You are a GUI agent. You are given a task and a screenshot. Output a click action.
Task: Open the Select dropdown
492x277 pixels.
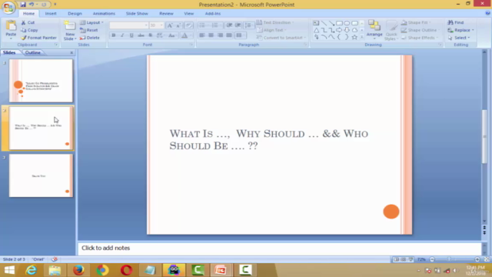point(459,38)
